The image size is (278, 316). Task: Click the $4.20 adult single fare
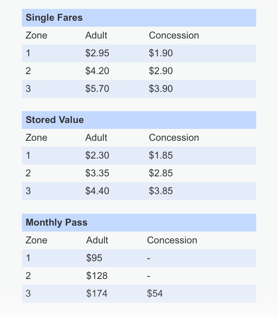[x=97, y=71]
